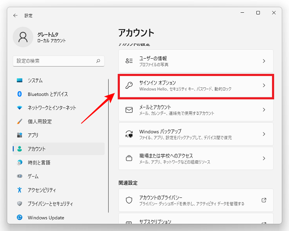Close the Settings window
The image size is (289, 231).
[274, 12]
